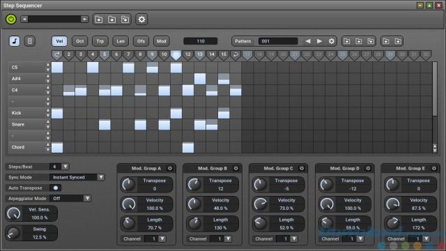Click the Pattern number field 001
Viewport: 446px width, 251px height.
coord(278,41)
